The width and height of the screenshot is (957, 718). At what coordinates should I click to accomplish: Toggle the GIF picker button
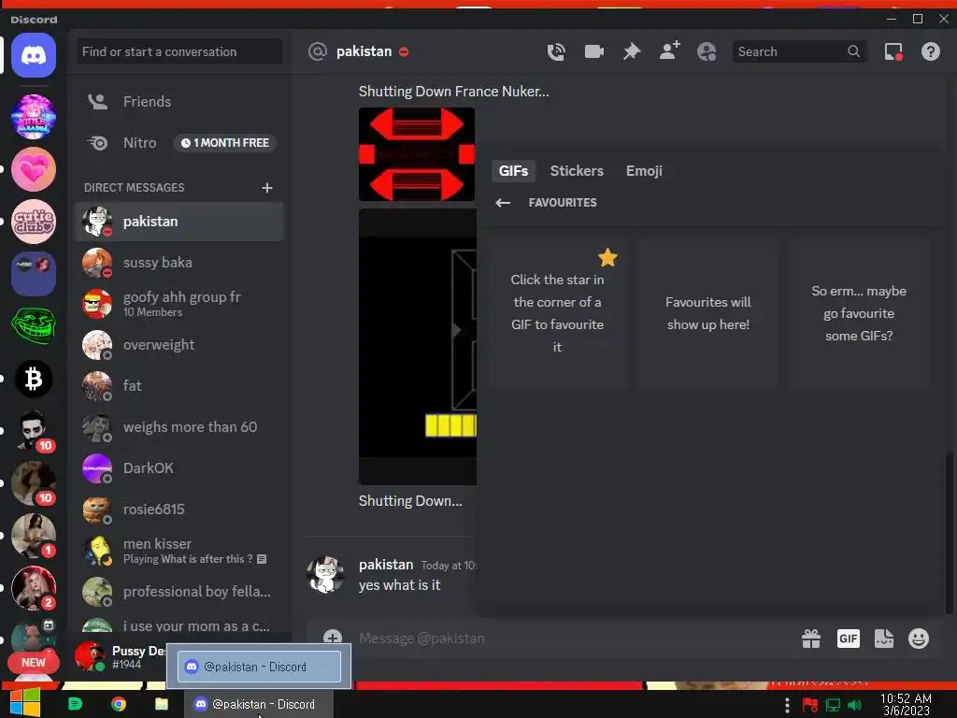pos(849,639)
